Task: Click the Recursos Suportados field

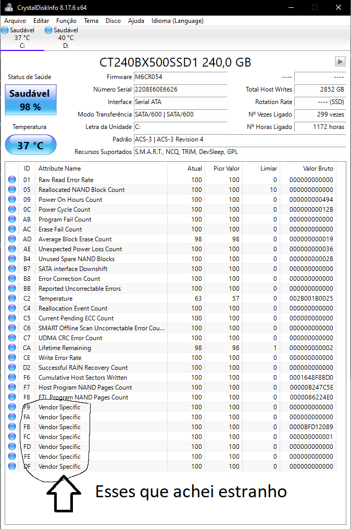Action: coord(240,152)
